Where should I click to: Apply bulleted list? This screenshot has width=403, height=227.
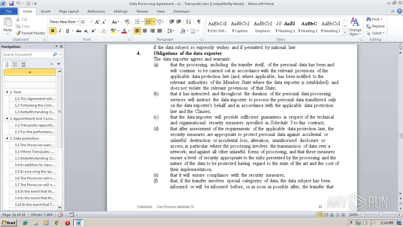tap(137, 22)
